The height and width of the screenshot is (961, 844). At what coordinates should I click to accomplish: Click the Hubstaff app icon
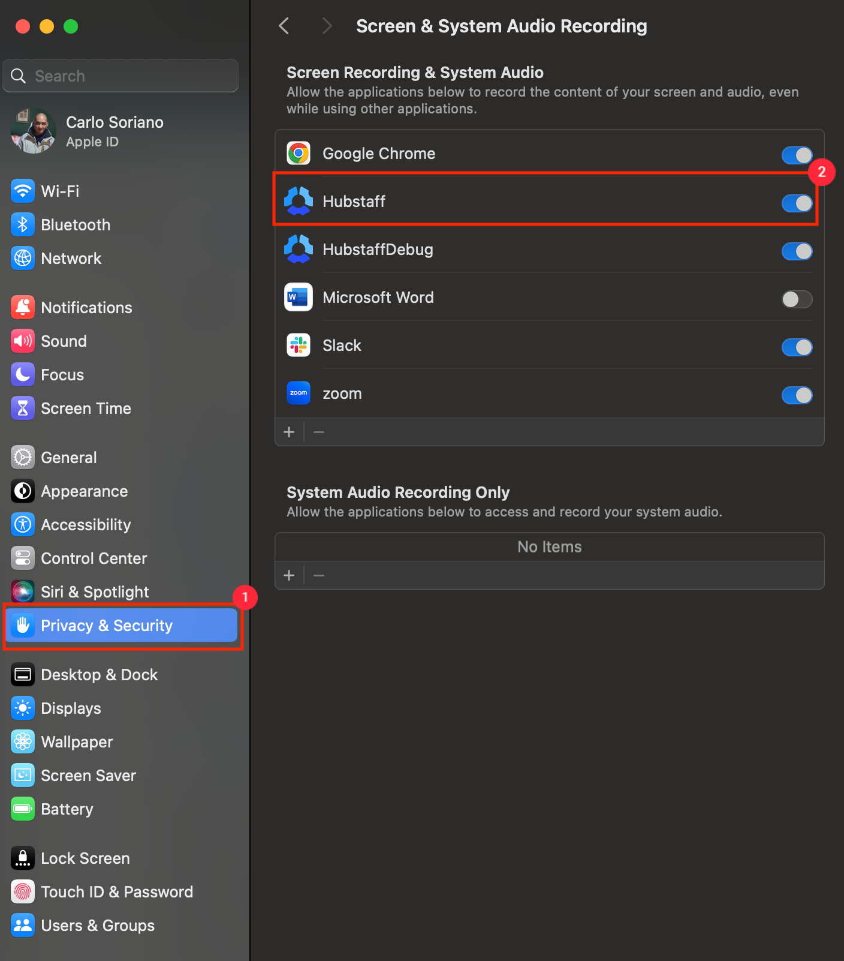pos(299,202)
